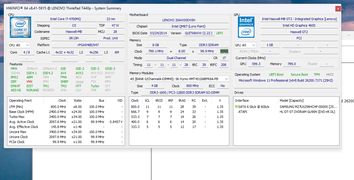Viewport: 354px width, 180px height.
Task: Click the AVX2 feature flag
Action: (x=79, y=73)
